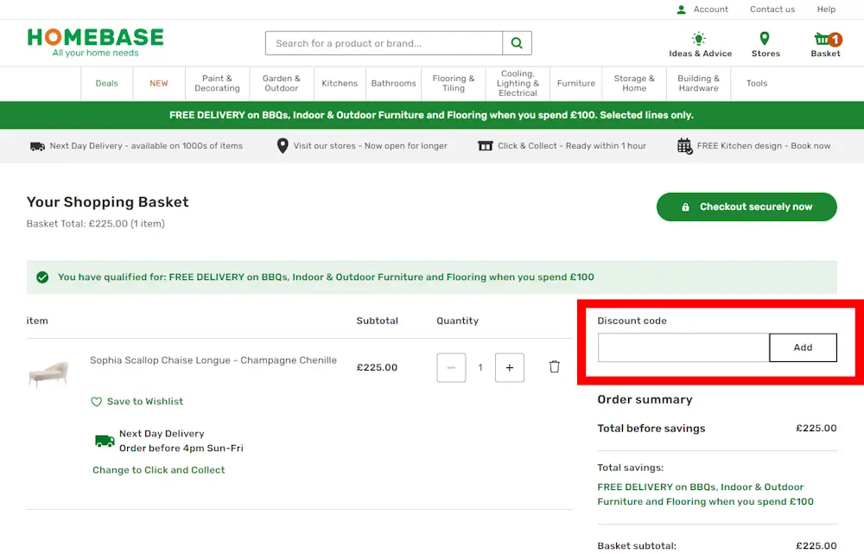The image size is (864, 554).
Task: Remove item with trash bin icon
Action: (x=555, y=366)
